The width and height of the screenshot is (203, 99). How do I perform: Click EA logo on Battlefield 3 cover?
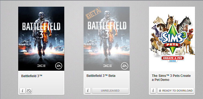59,66
